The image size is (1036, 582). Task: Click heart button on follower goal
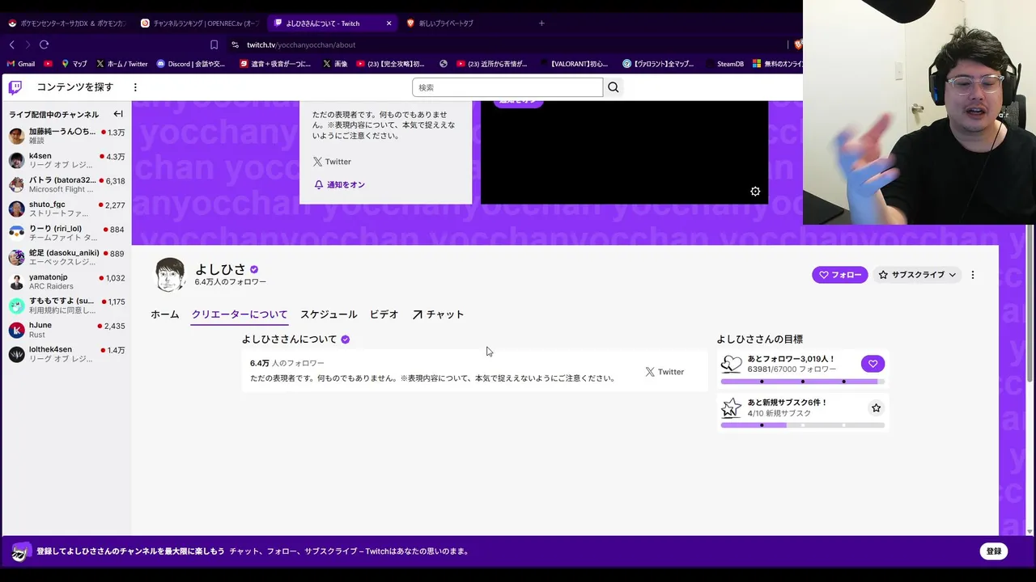tap(873, 364)
